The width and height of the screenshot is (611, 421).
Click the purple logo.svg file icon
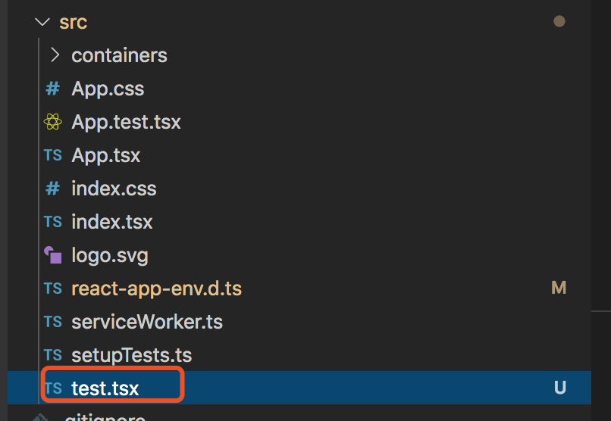pos(52,255)
